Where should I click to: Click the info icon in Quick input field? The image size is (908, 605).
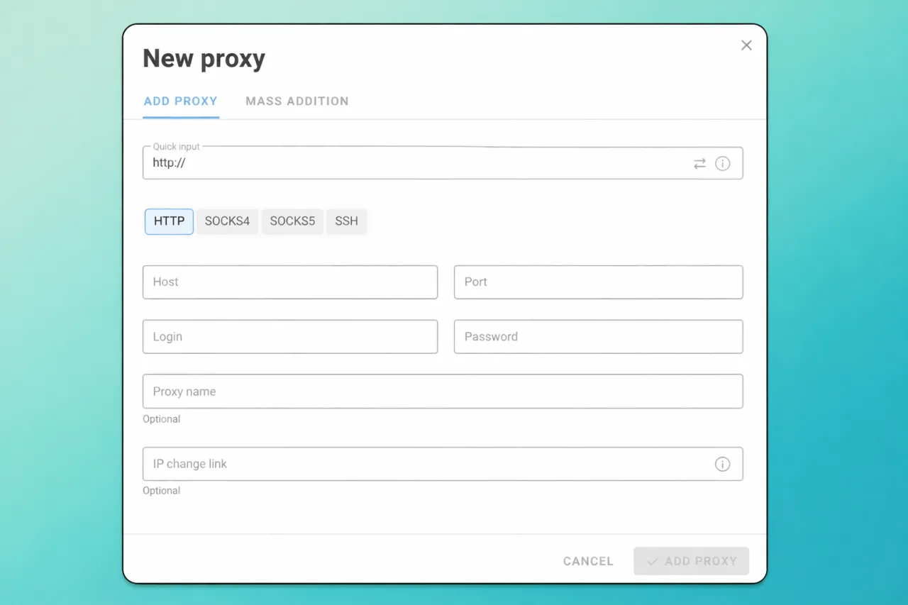[x=722, y=164]
